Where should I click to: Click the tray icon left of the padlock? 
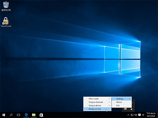(x=125, y=109)
